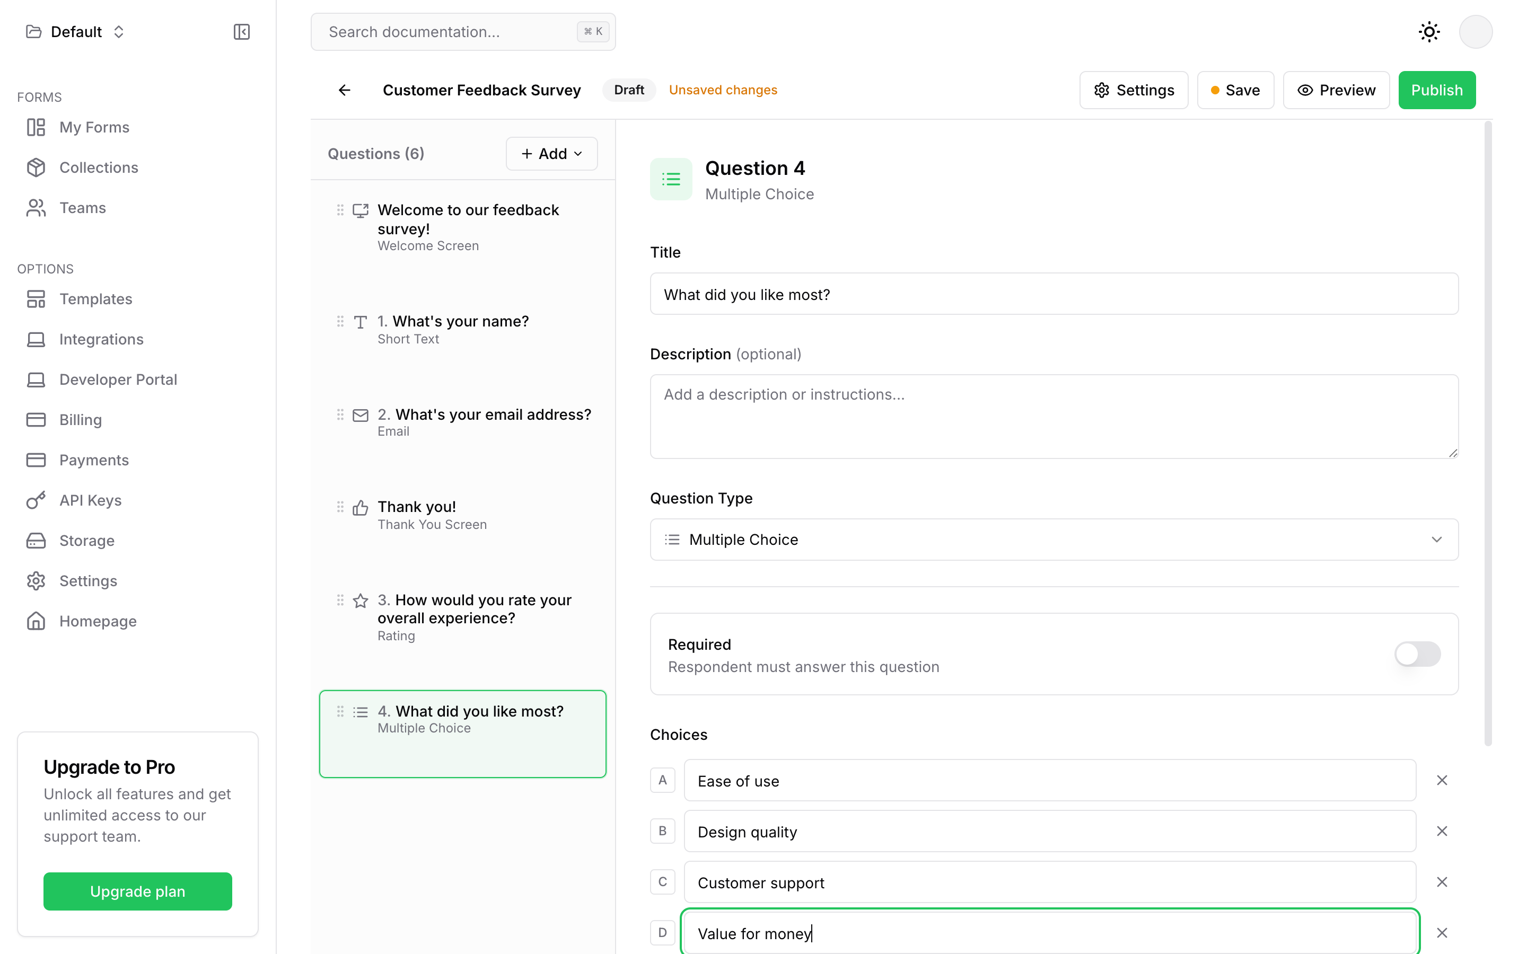Screen dimensions: 1527x954
Task: Click the back arrow beside the survey title
Action: click(x=345, y=90)
